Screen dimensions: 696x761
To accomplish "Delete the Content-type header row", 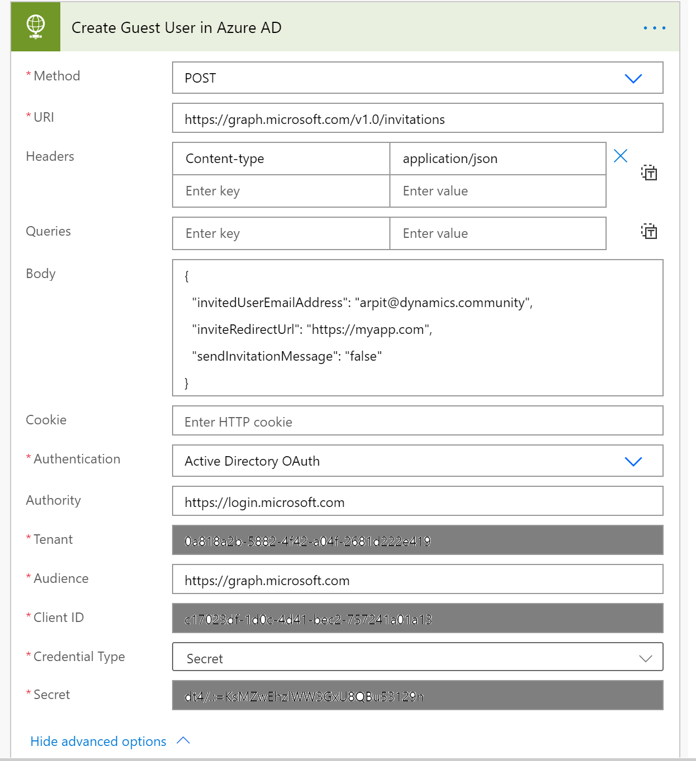I will [620, 157].
